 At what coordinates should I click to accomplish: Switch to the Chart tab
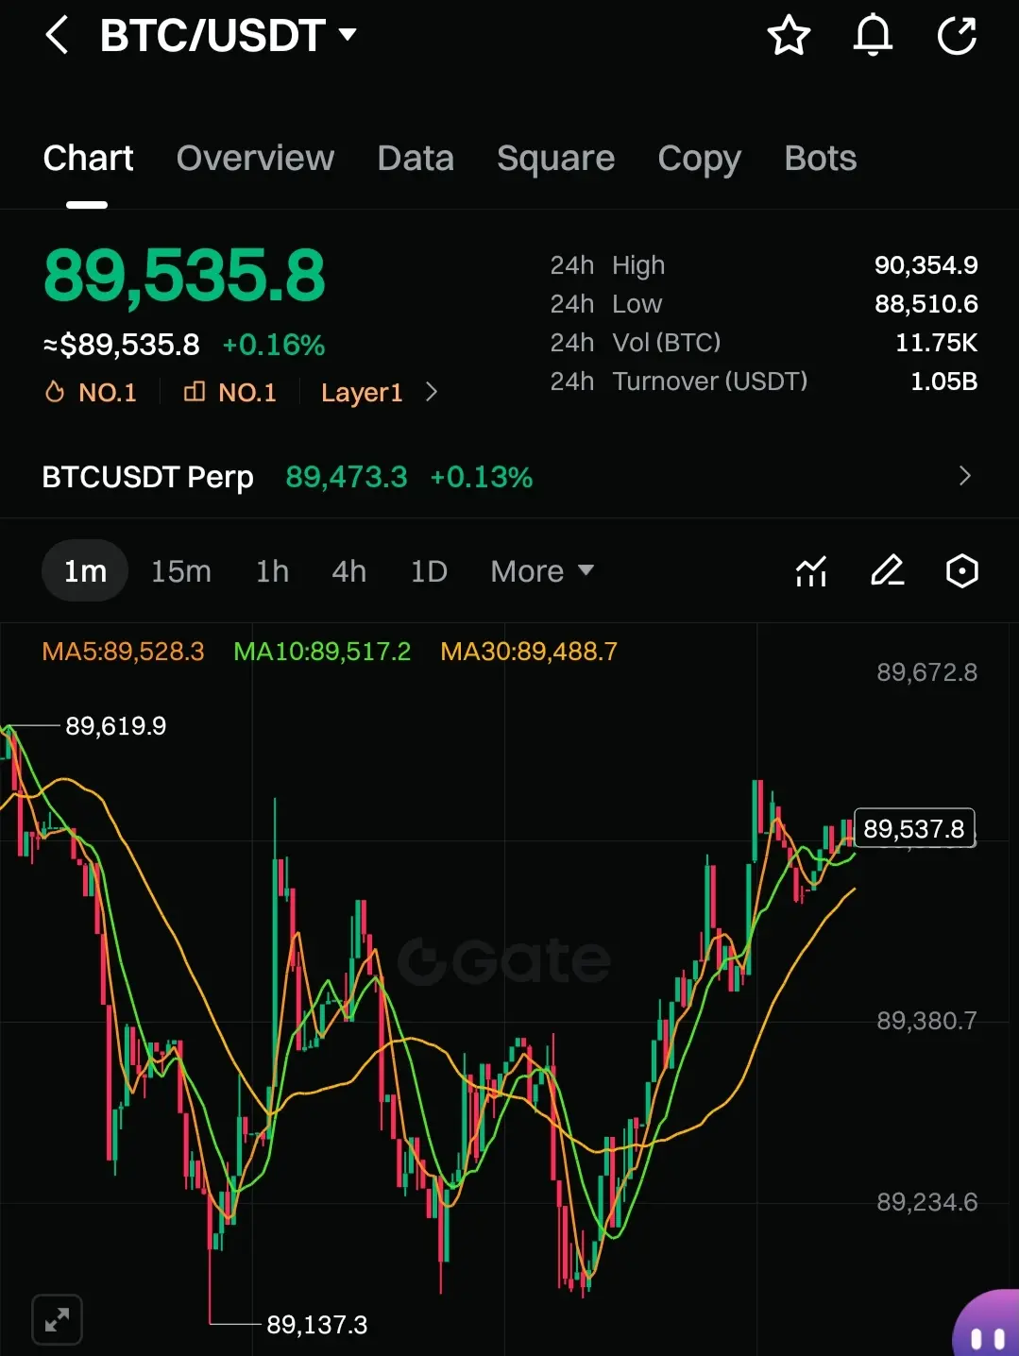(x=88, y=159)
